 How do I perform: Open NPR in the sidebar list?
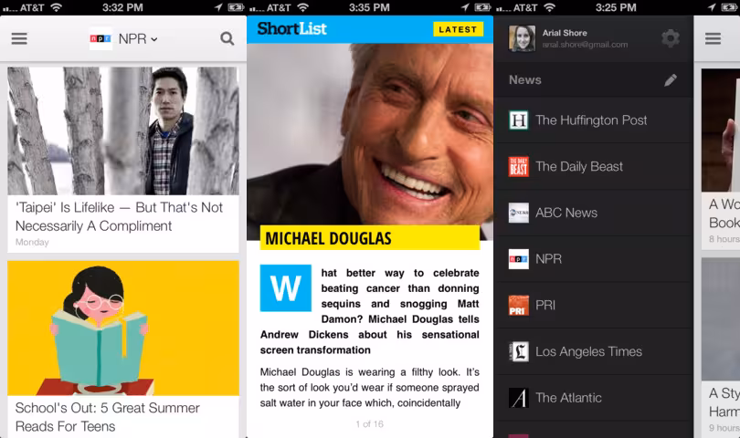[594, 259]
